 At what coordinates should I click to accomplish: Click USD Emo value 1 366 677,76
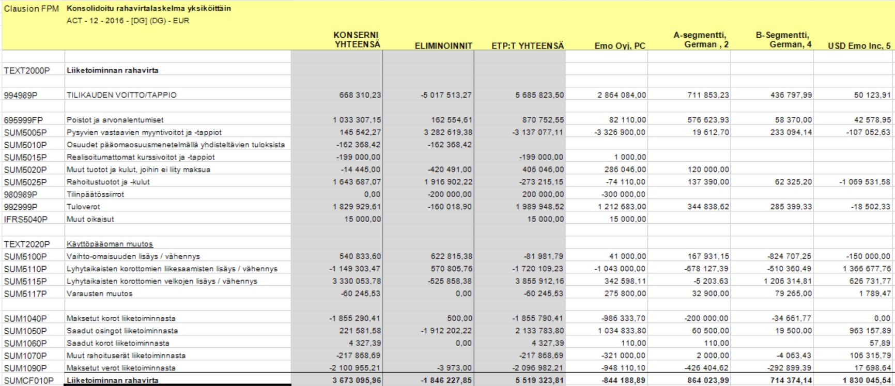867,269
